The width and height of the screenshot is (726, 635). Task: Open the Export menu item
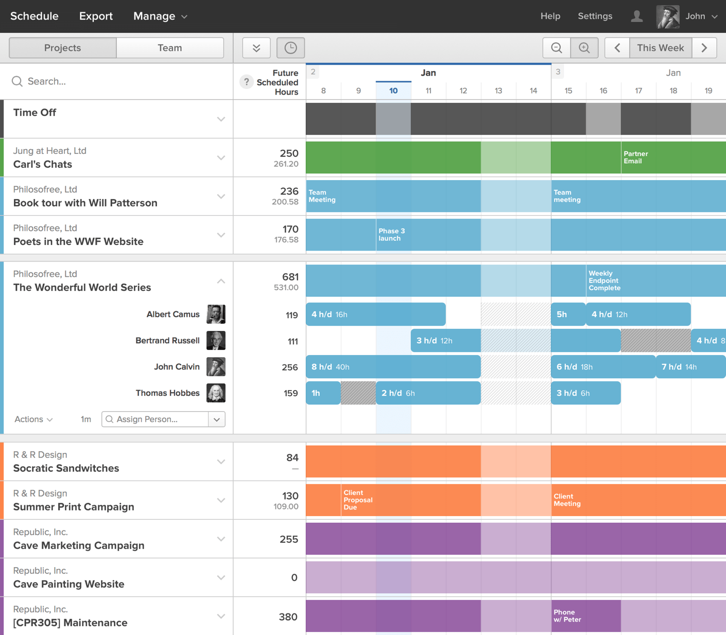(x=96, y=16)
